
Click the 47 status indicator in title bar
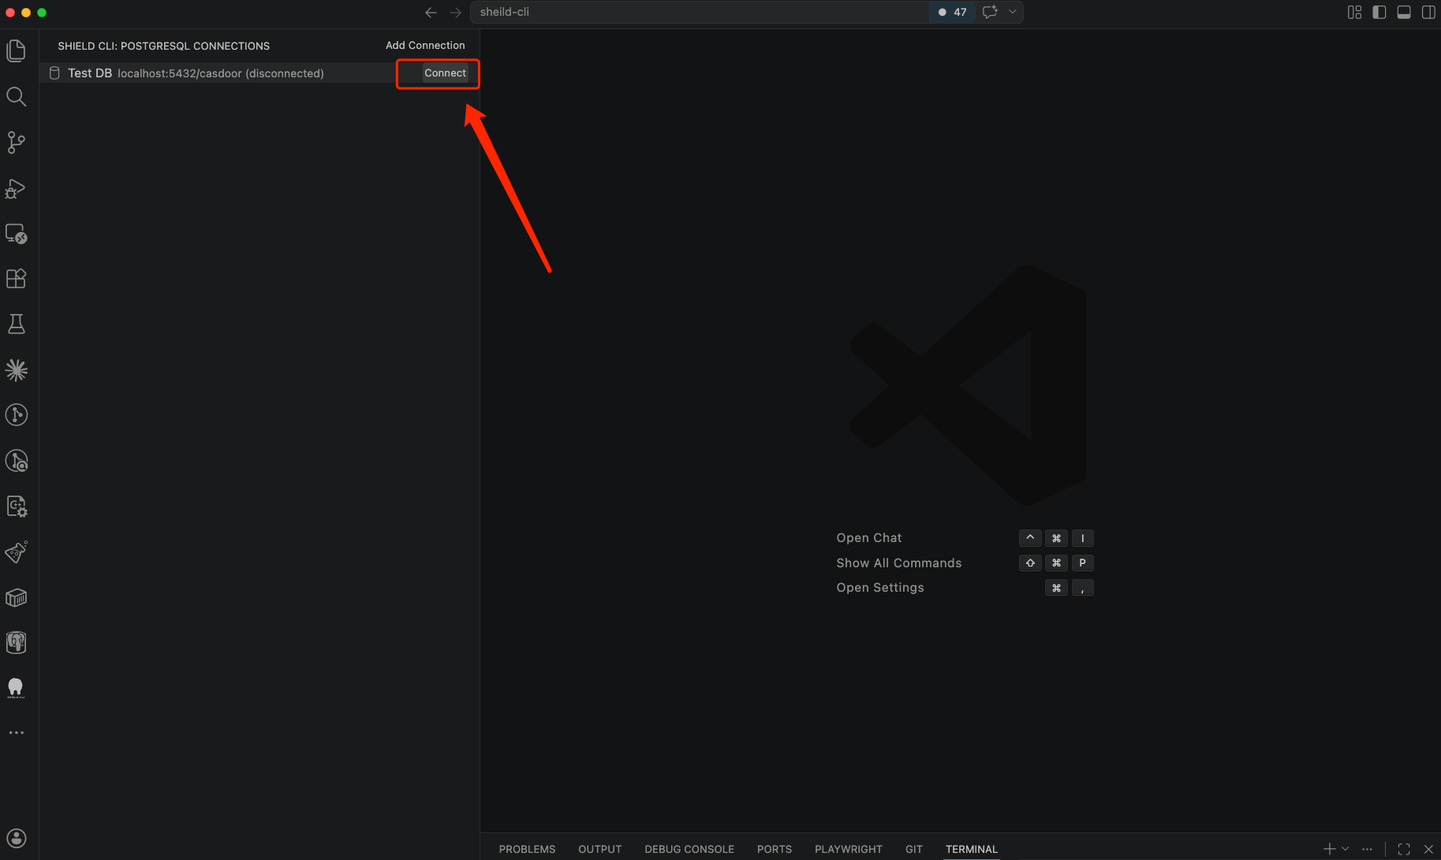[x=952, y=12]
